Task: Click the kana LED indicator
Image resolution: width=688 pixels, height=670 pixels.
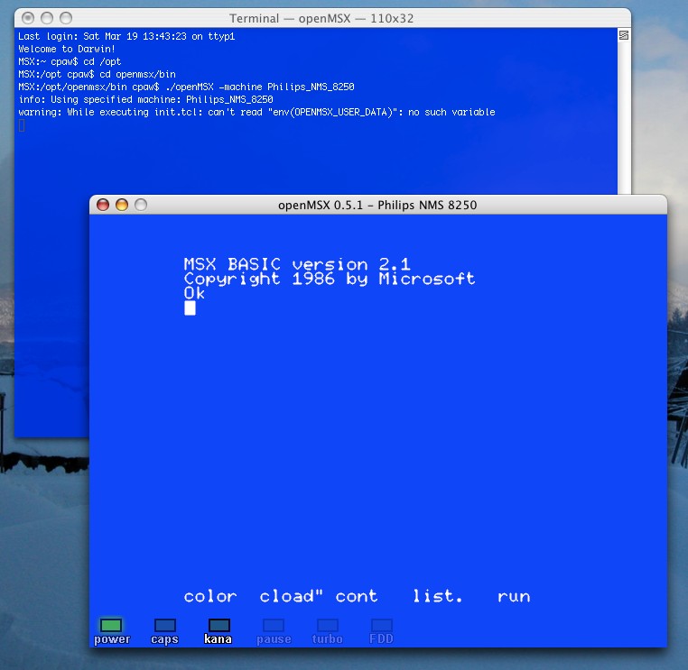Action: pyautogui.click(x=218, y=625)
